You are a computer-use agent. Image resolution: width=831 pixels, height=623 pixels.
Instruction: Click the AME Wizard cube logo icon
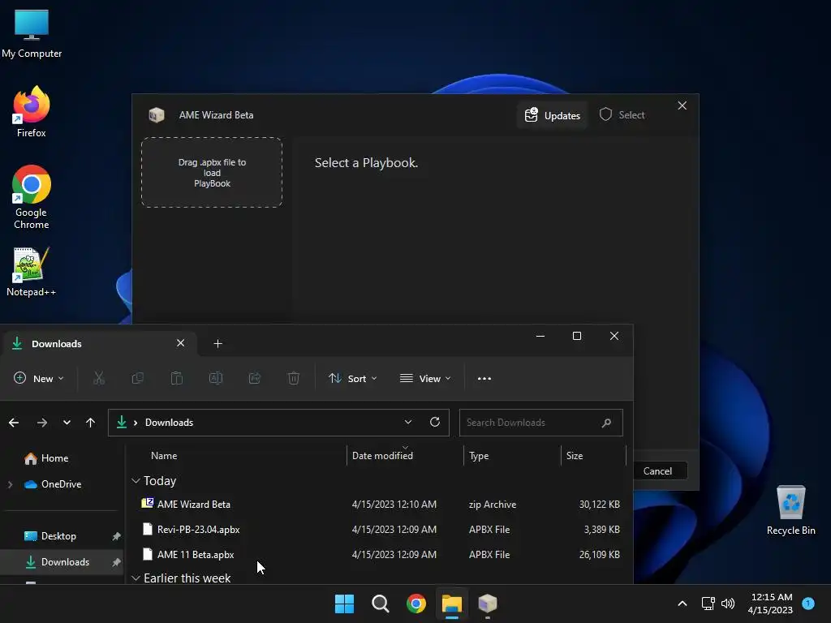coord(157,115)
